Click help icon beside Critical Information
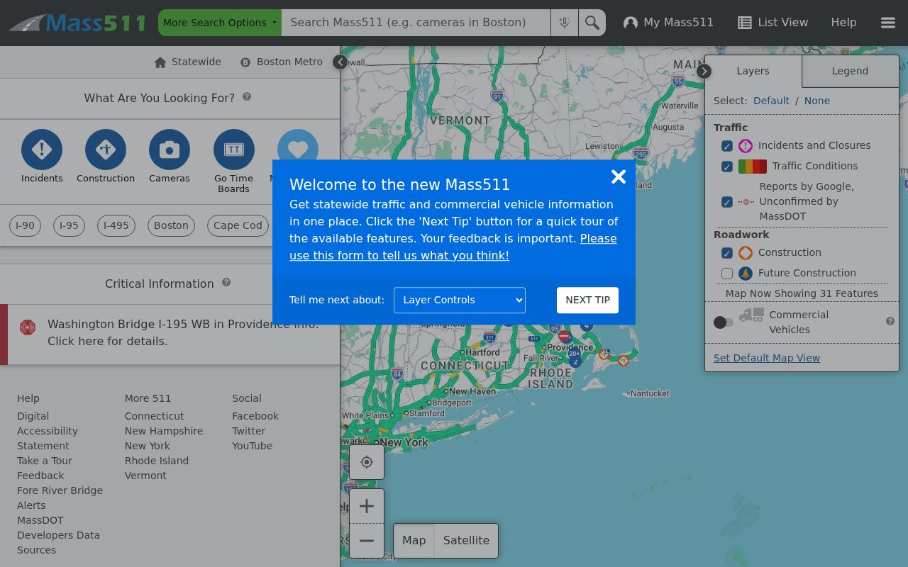 click(226, 282)
